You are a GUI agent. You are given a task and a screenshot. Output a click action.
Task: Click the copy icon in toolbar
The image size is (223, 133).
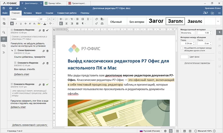(4, 19)
